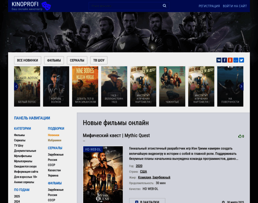Open the Избранное collection link
258x203 pixels.
(x=54, y=140)
